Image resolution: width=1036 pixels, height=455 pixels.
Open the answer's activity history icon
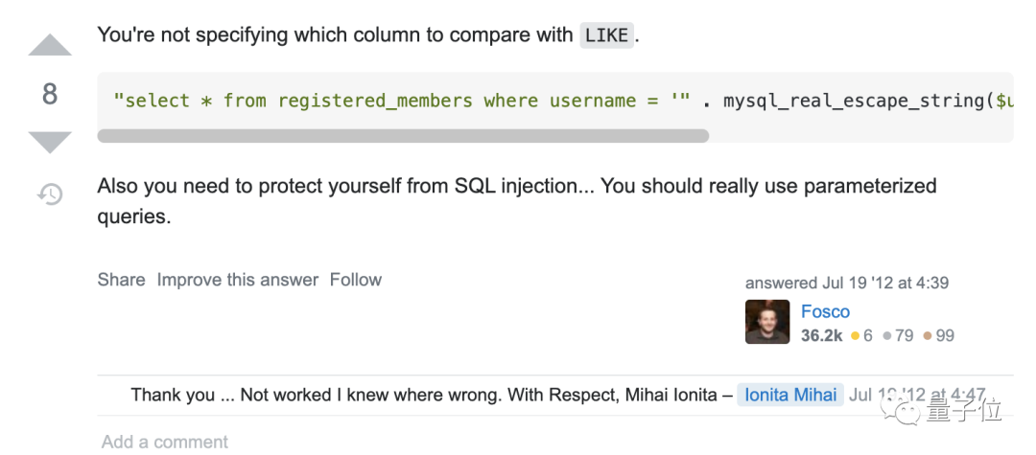click(50, 194)
